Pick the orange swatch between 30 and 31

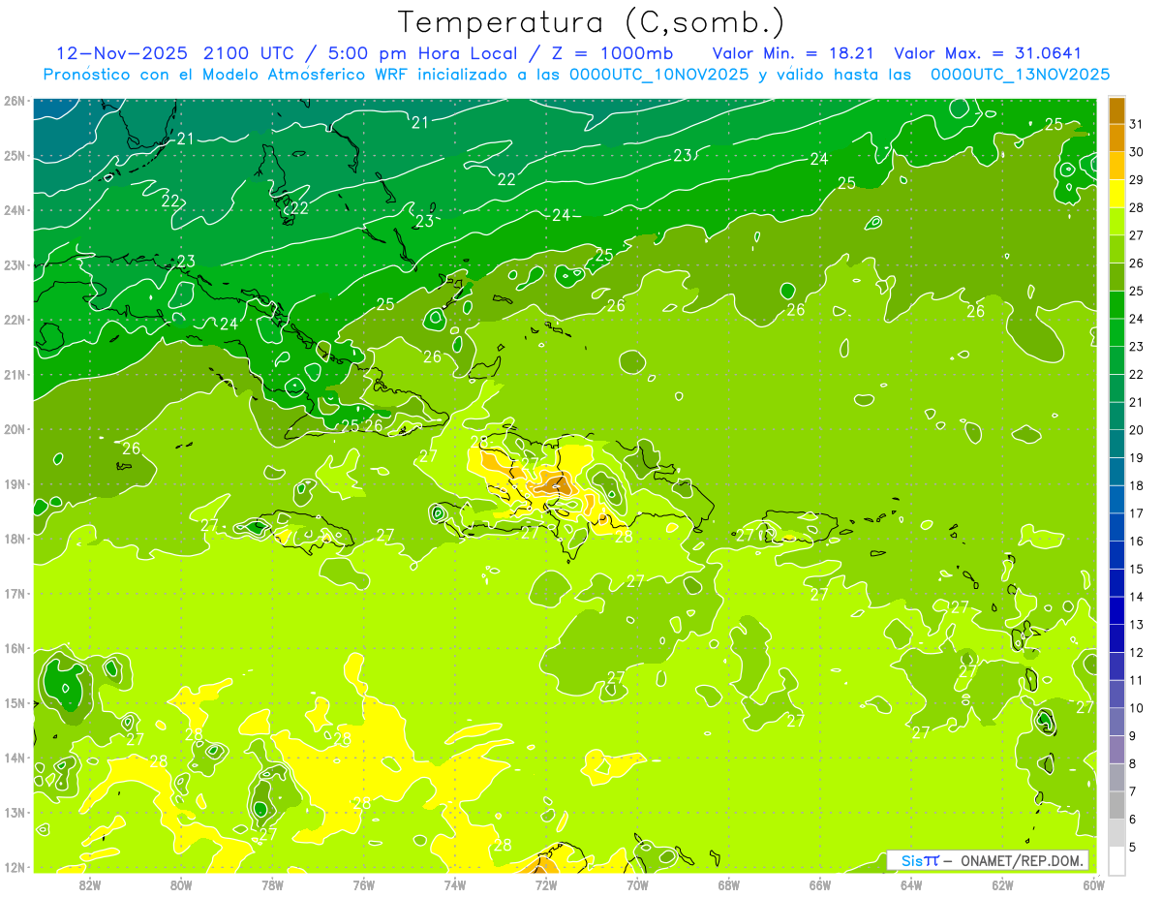click(x=1116, y=139)
